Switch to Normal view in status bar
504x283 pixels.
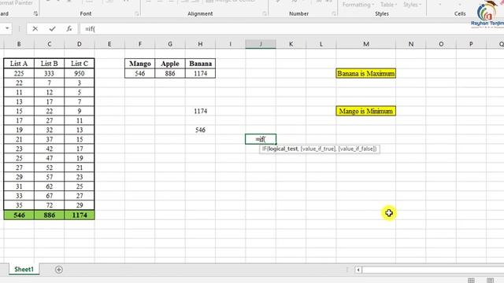click(471, 281)
